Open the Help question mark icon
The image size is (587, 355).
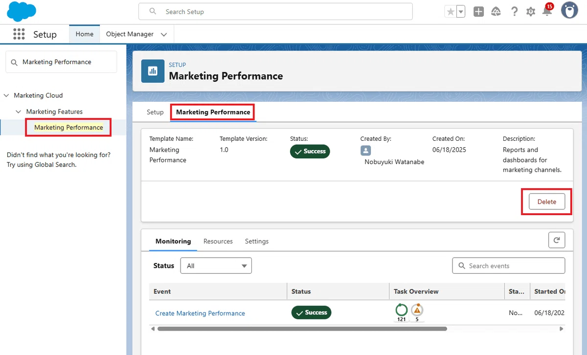[514, 11]
